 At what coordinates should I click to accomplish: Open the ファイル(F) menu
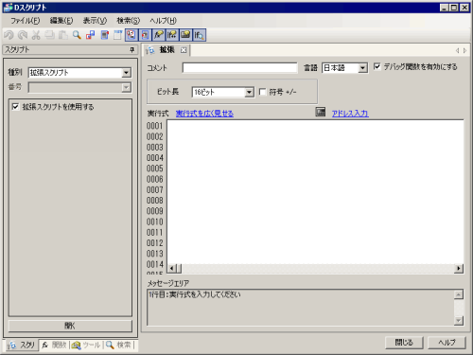pos(26,21)
